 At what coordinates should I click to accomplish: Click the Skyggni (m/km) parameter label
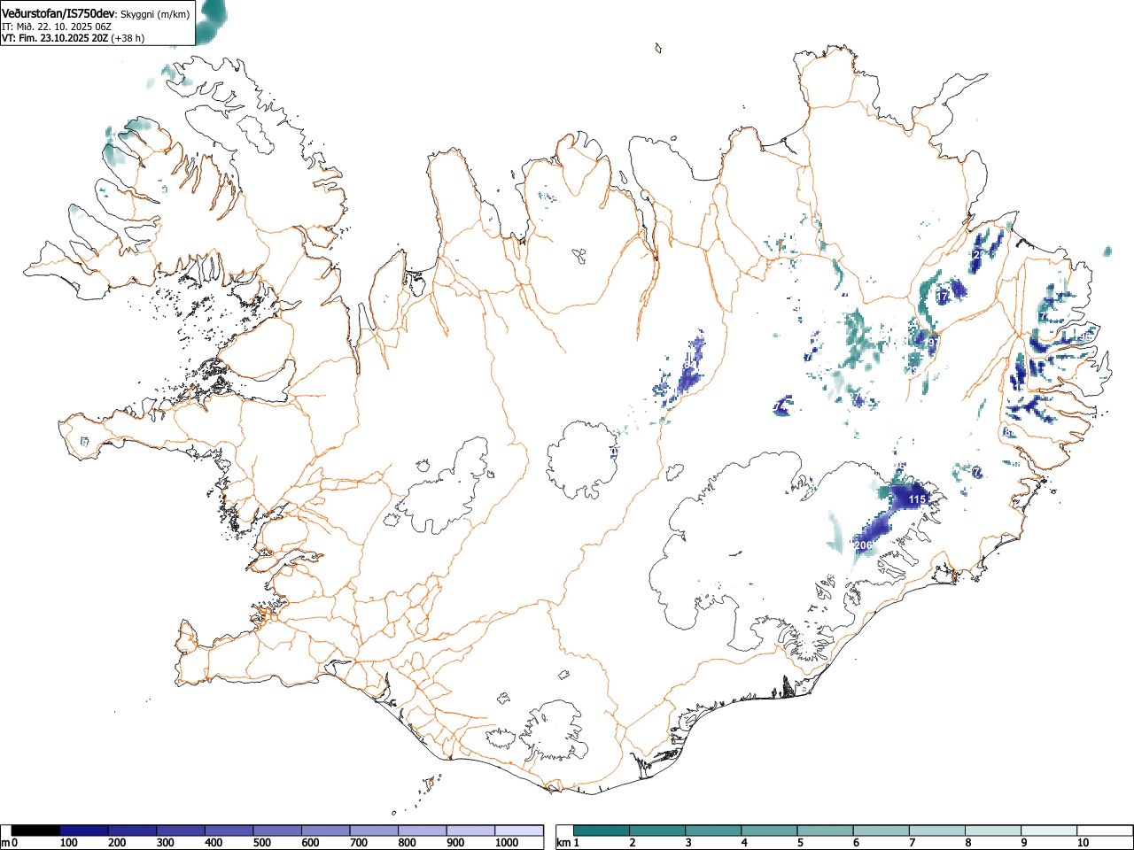tap(154, 14)
